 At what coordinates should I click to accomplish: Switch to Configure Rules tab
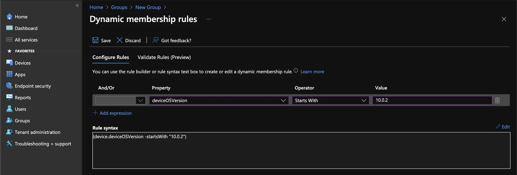click(111, 57)
